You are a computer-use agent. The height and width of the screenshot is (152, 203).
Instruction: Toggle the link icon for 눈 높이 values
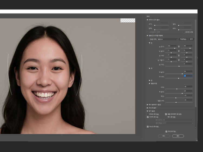(x=179, y=50)
